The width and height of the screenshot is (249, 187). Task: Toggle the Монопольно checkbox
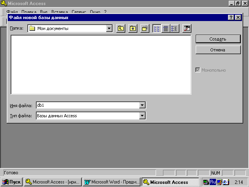click(198, 70)
